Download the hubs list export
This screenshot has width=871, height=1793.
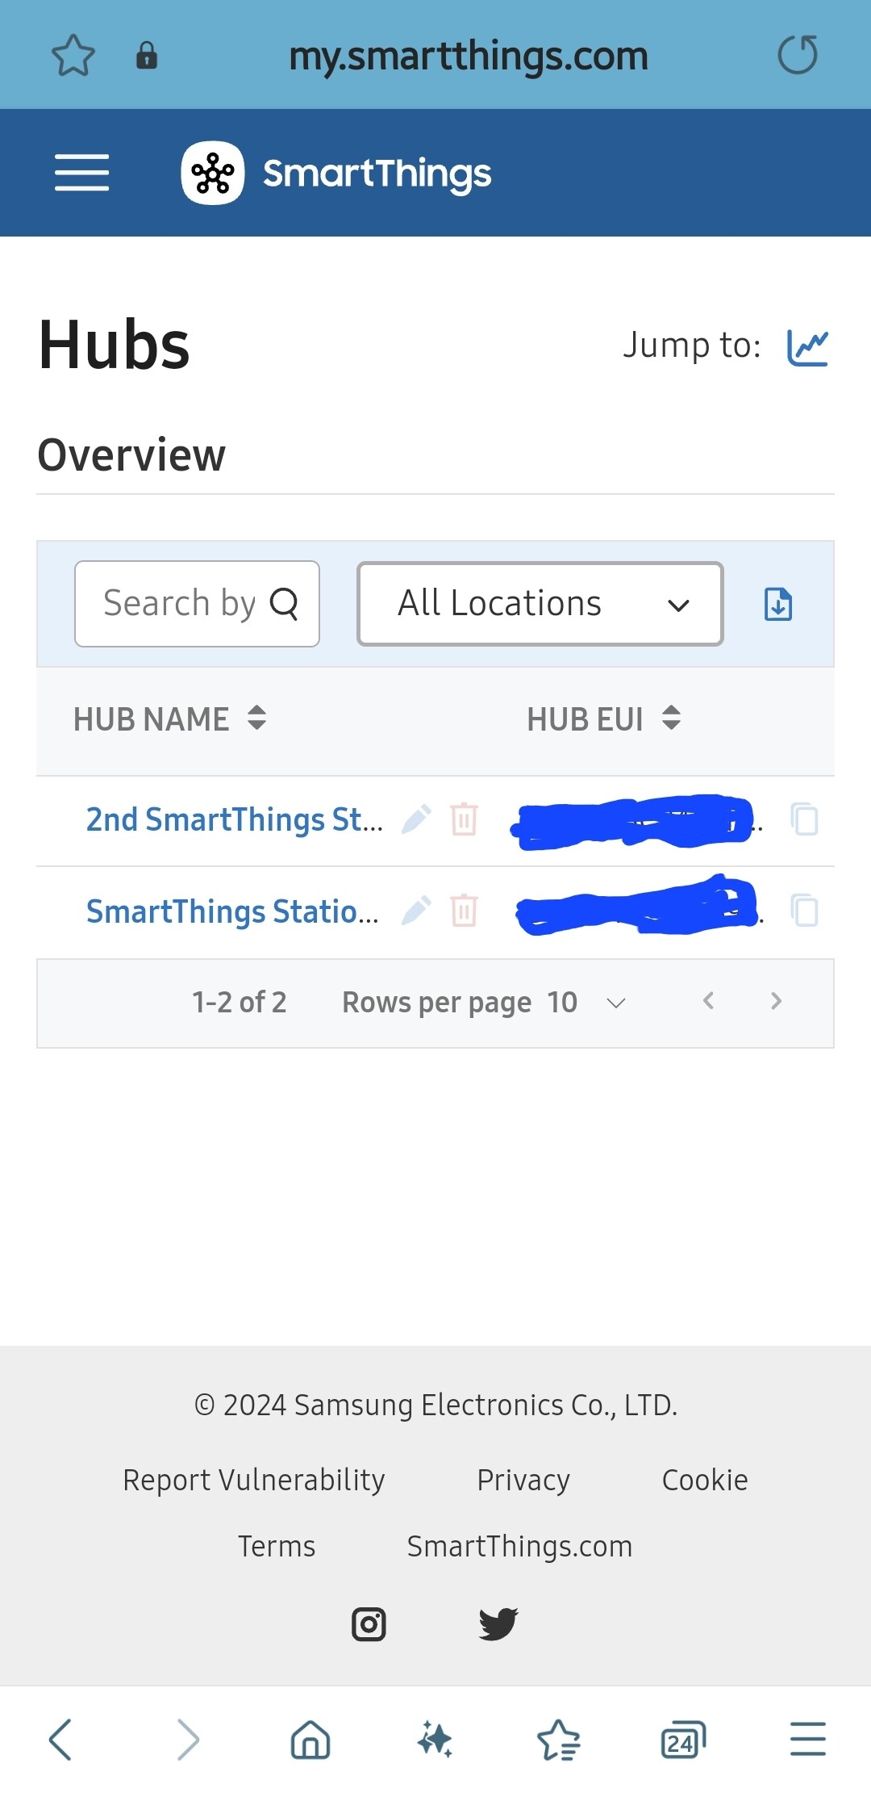pos(778,604)
